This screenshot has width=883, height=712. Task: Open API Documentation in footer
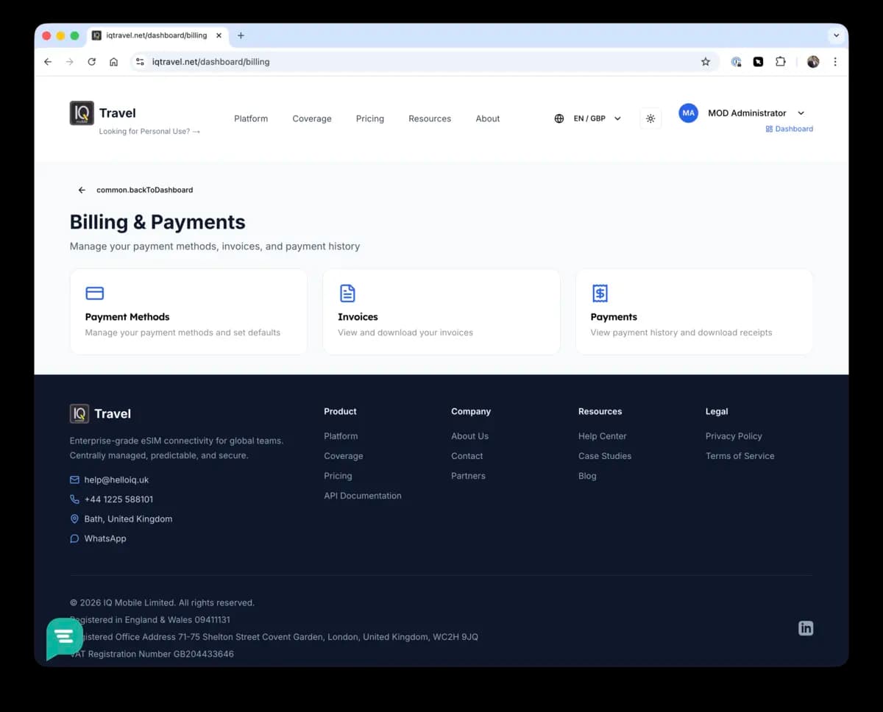[x=363, y=496]
